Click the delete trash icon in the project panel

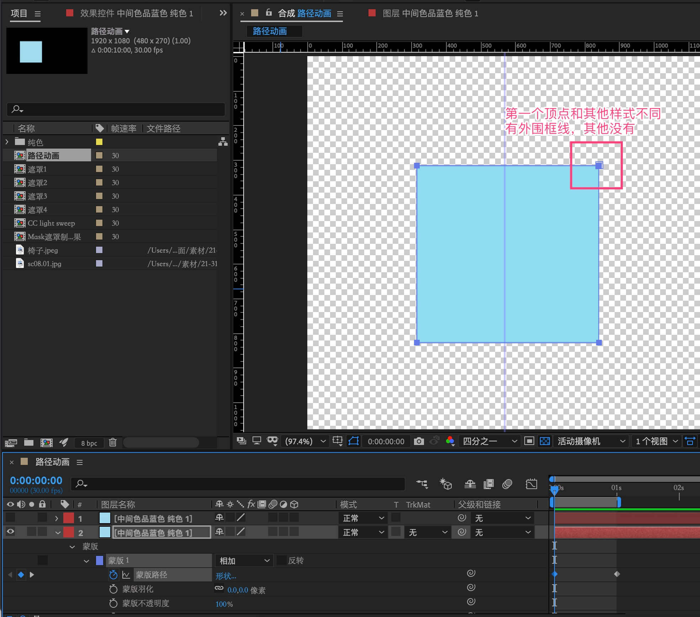tap(113, 442)
